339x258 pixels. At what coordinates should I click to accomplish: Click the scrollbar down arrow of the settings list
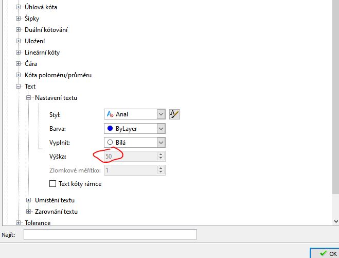pos(335,221)
